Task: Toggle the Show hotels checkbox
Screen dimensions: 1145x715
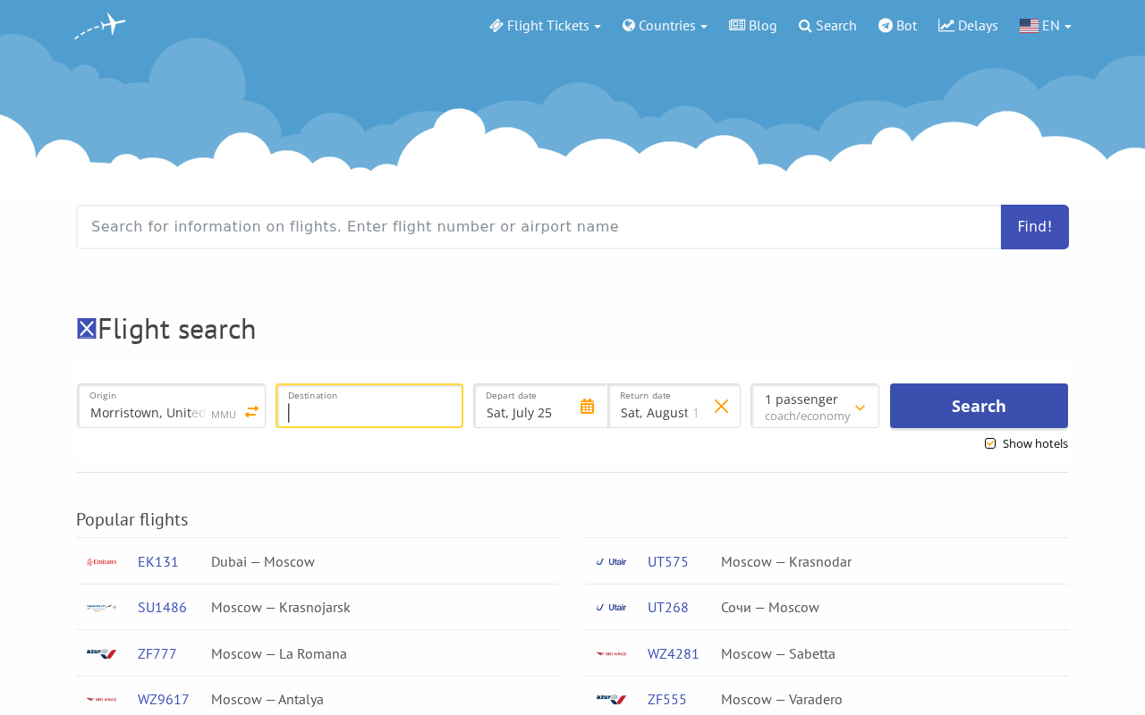Action: point(990,443)
